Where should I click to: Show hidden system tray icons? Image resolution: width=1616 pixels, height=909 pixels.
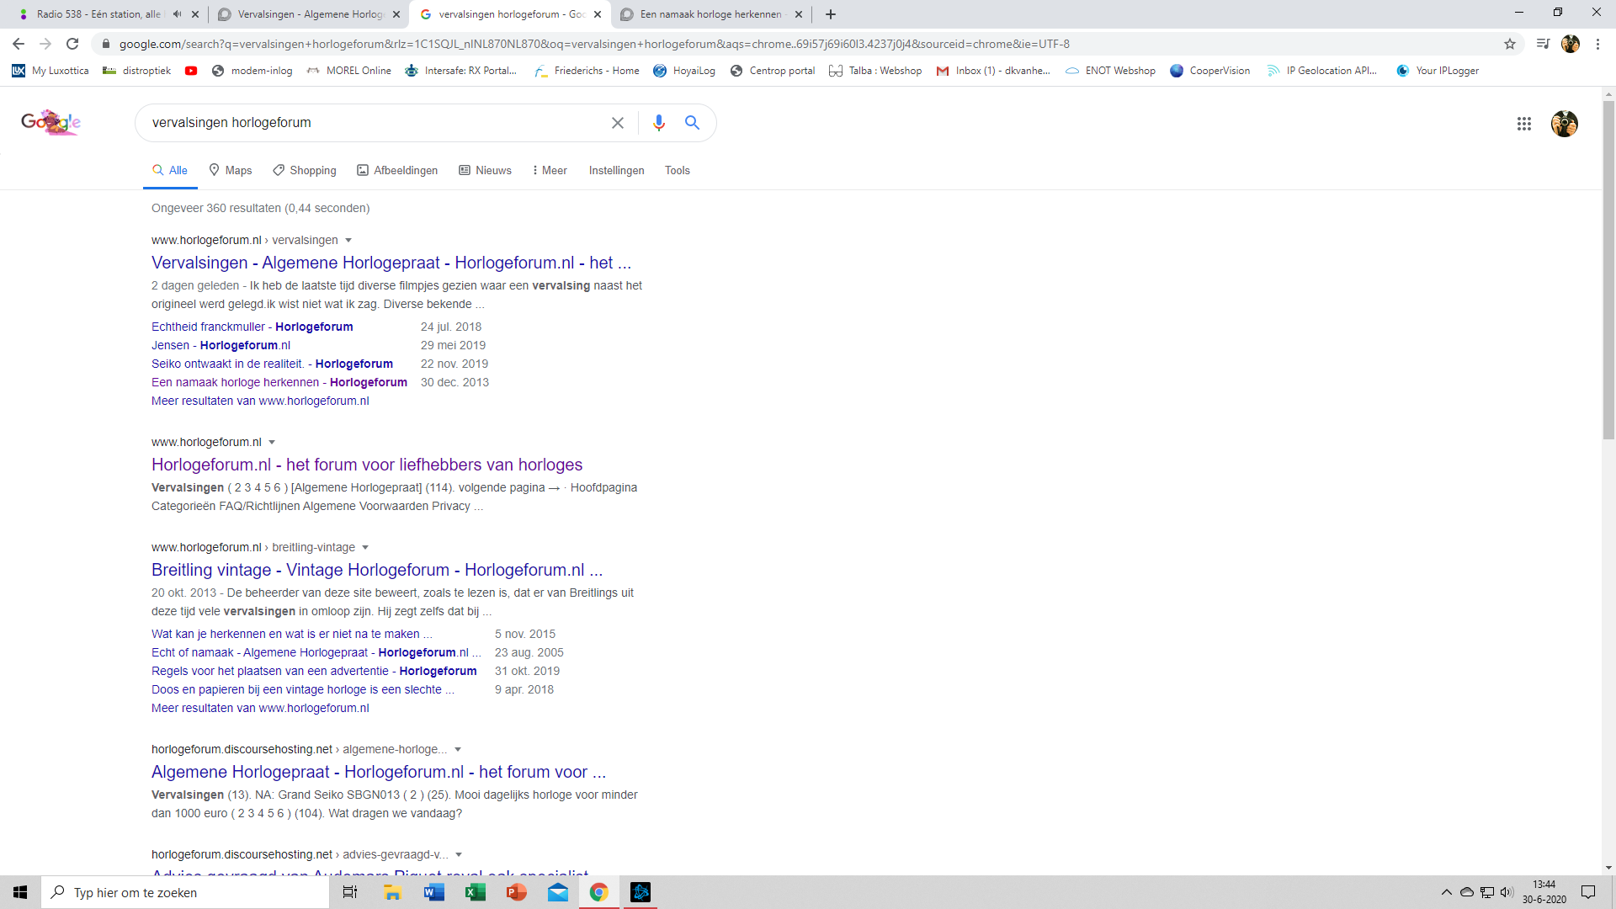1446,892
